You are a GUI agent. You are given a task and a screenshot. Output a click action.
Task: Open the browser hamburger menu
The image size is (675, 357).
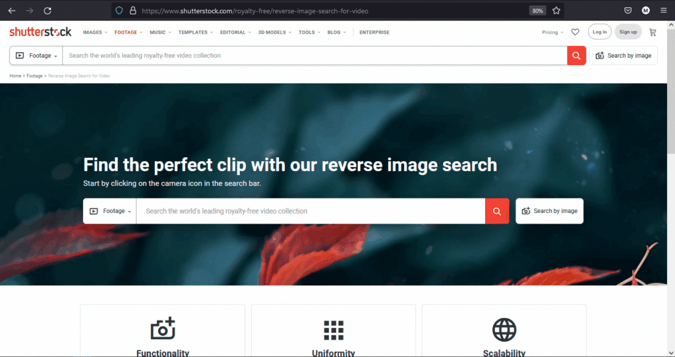click(x=663, y=11)
